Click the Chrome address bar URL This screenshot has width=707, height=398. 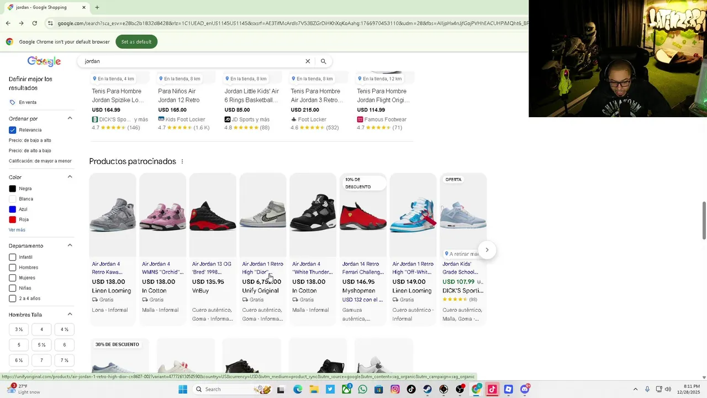click(293, 23)
